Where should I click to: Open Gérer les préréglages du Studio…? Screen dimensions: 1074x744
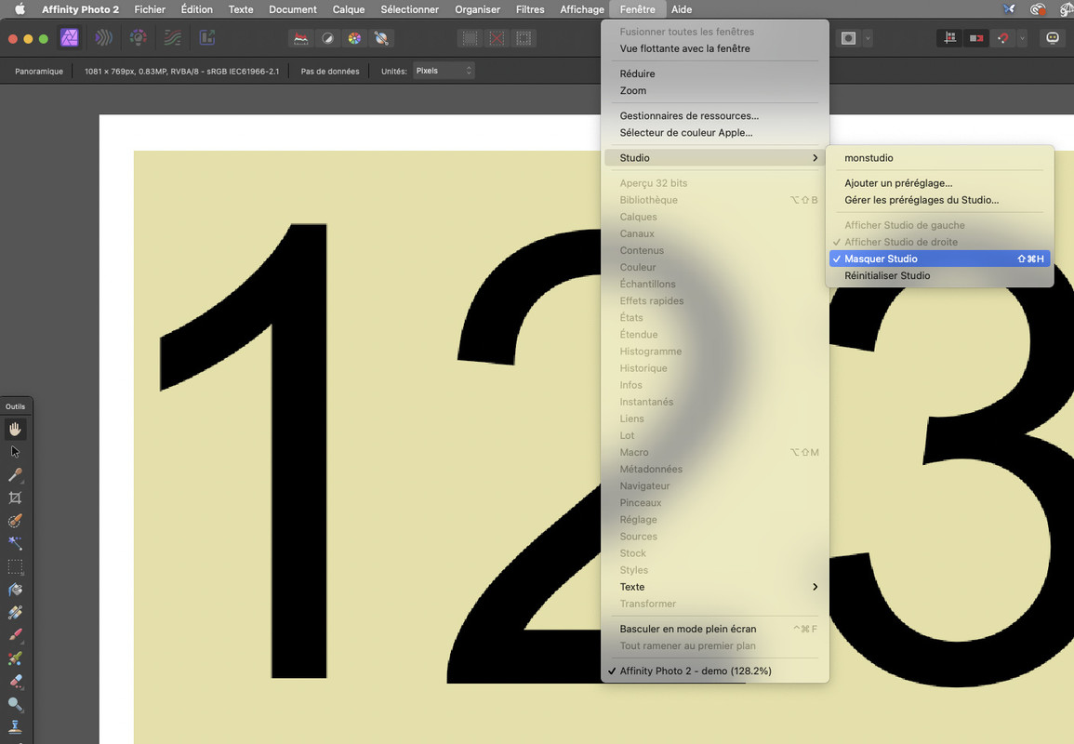click(940, 200)
